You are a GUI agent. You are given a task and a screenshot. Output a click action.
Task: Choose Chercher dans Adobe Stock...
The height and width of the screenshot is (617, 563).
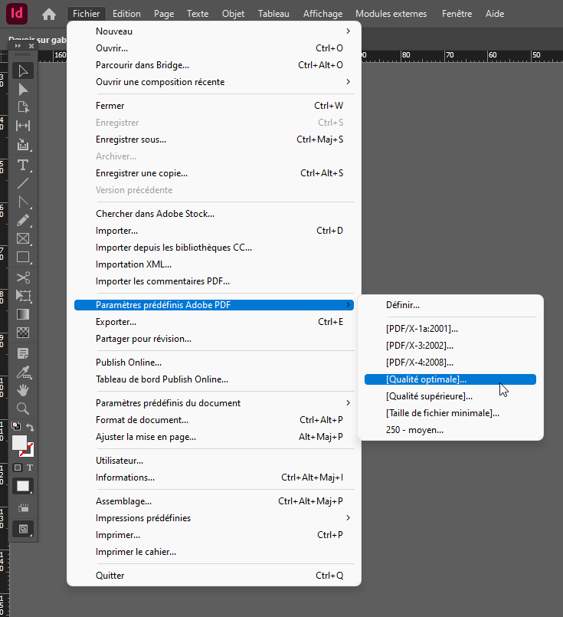coord(214,214)
